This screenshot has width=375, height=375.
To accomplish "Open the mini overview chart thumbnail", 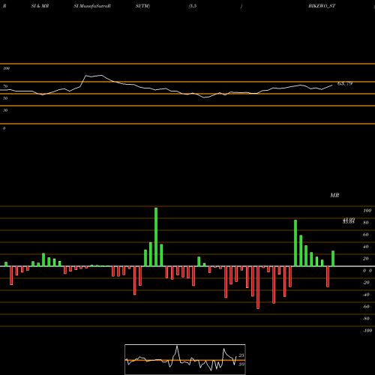I will [185, 359].
